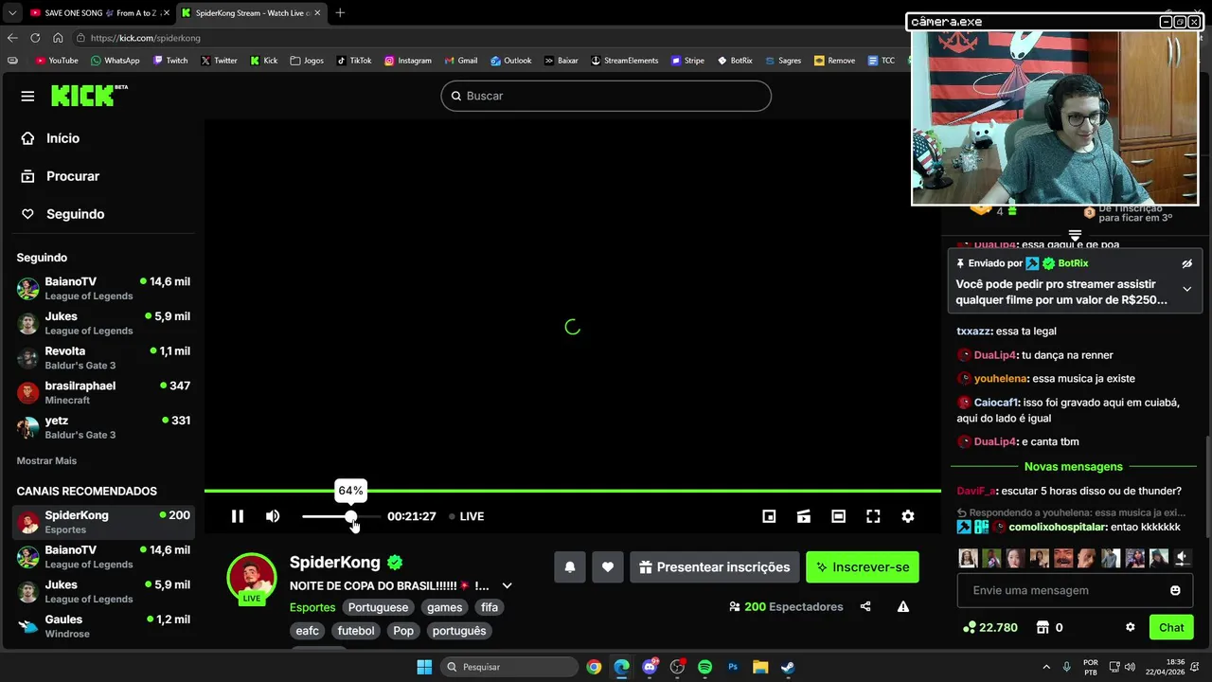Image resolution: width=1212 pixels, height=682 pixels.
Task: Expand the pinned message chevron
Action: pos(1186,289)
